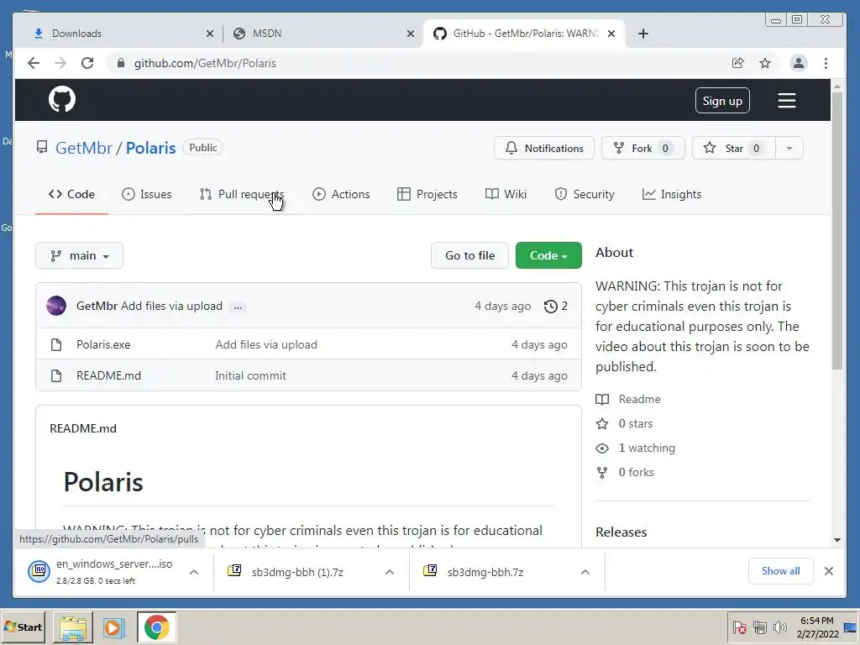Open the README.md file link
This screenshot has width=860, height=645.
click(108, 375)
